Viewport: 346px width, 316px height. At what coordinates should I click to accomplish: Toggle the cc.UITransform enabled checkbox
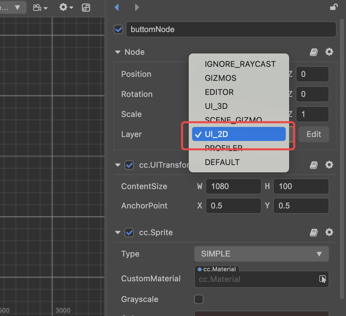tap(129, 165)
